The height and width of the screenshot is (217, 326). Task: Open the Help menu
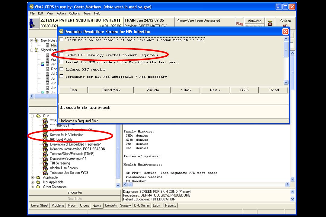coord(97,14)
